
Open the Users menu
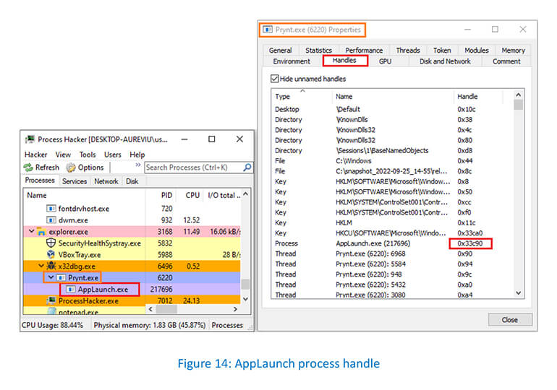(113, 155)
